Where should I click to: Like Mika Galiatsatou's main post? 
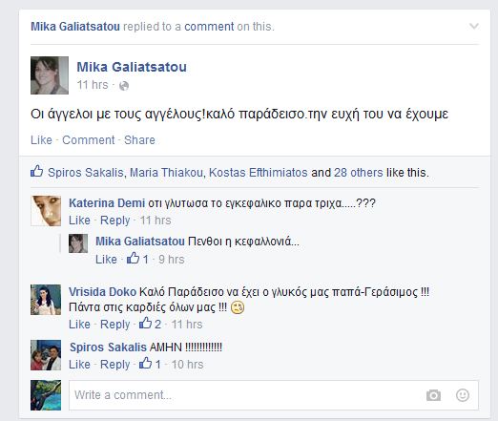pyautogui.click(x=41, y=140)
